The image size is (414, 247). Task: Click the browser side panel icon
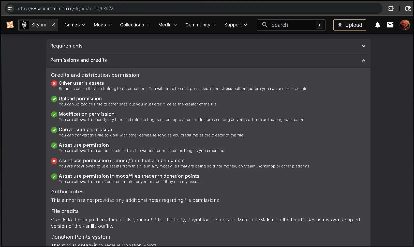408,8
